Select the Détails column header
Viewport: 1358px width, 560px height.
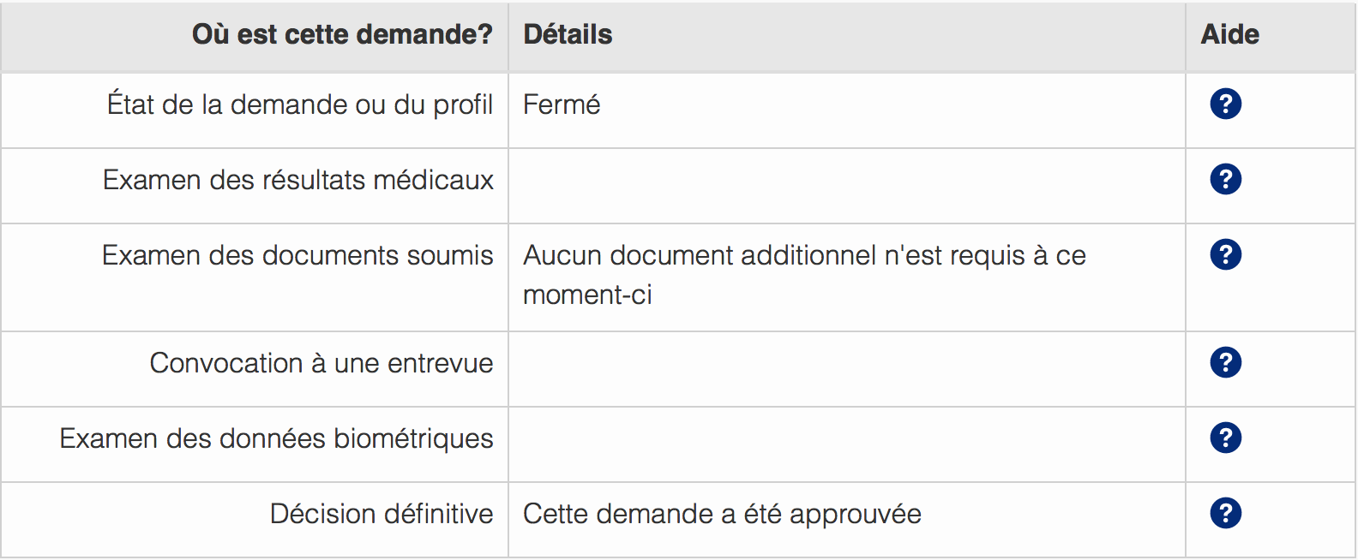coord(568,35)
